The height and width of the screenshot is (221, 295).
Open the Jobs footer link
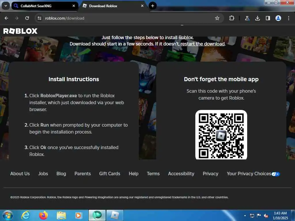[43, 174]
